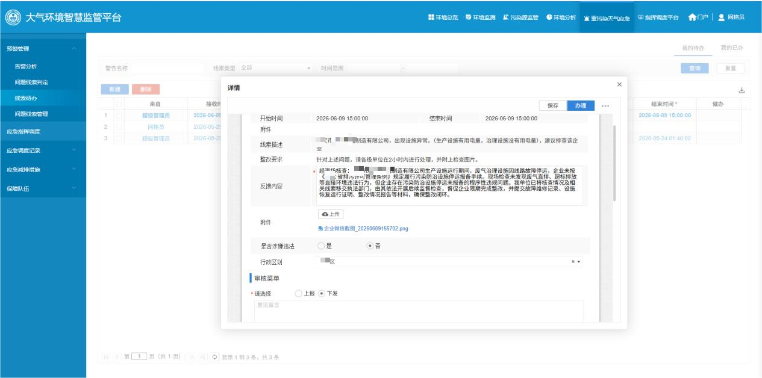This screenshot has width=762, height=378.
Task: Click the export download icon above the table
Action: tap(742, 90)
